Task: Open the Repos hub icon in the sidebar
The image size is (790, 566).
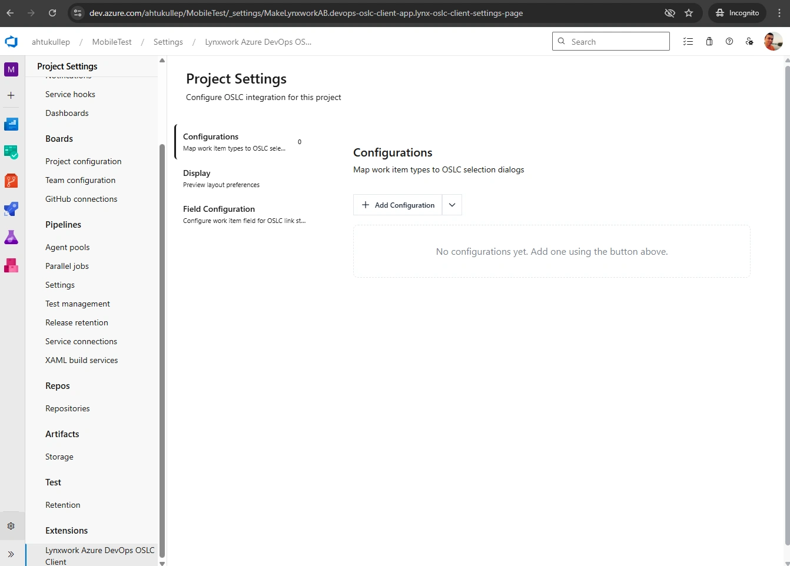Action: click(x=11, y=180)
